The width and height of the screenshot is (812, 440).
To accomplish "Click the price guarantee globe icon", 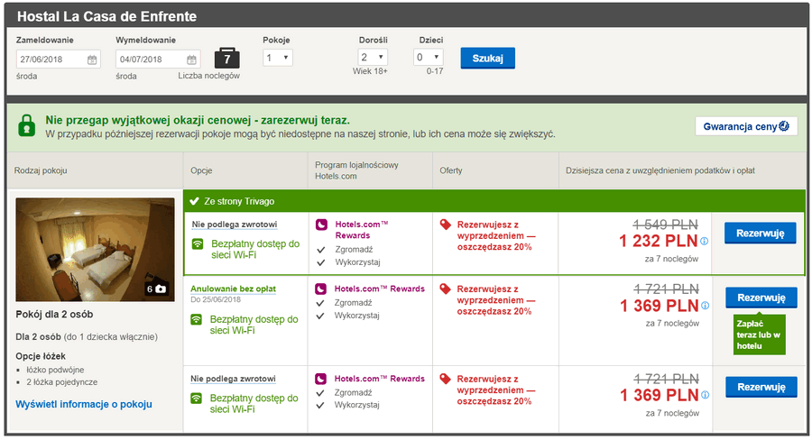I will 784,126.
